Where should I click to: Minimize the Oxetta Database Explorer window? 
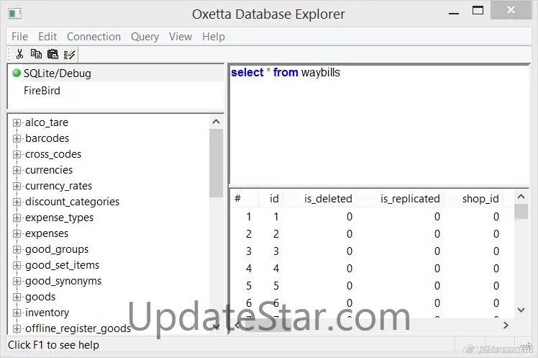(454, 12)
